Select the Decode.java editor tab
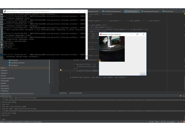Screen dimensions: 185x131 click(169, 11)
